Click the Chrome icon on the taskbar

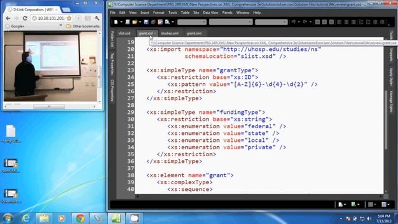coord(80,218)
